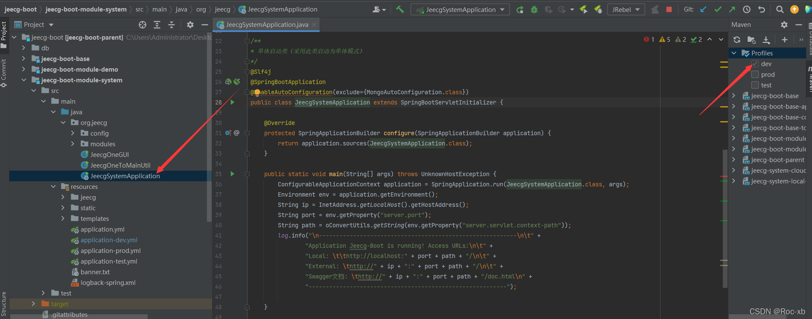
Task: Click jeecg-boot breadcrumb in navigation bar
Action: pos(20,9)
